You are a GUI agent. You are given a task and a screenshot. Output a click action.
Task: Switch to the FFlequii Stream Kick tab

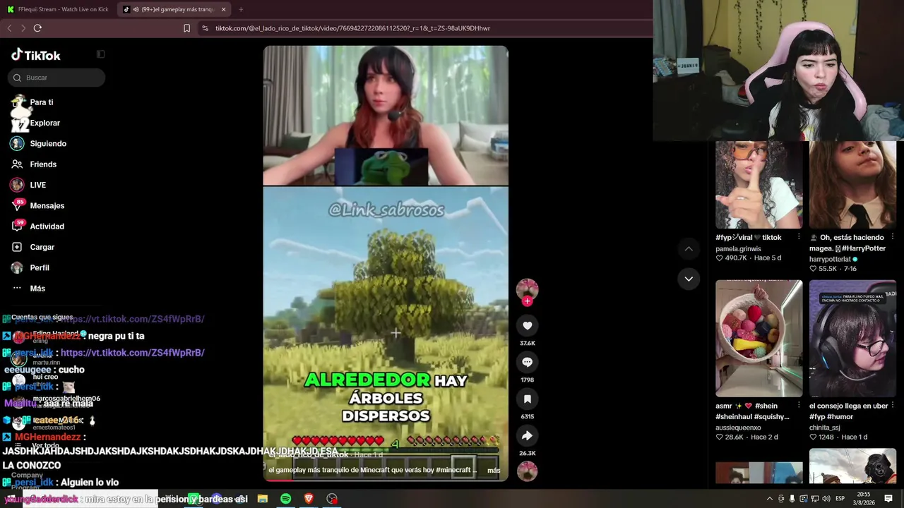58,9
